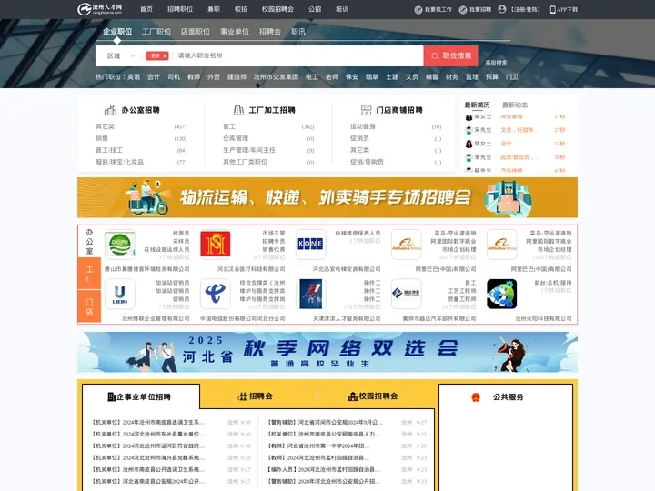655x491 pixels.
Task: Click the user avatar icon beside 注册/登陆
Action: [x=502, y=9]
